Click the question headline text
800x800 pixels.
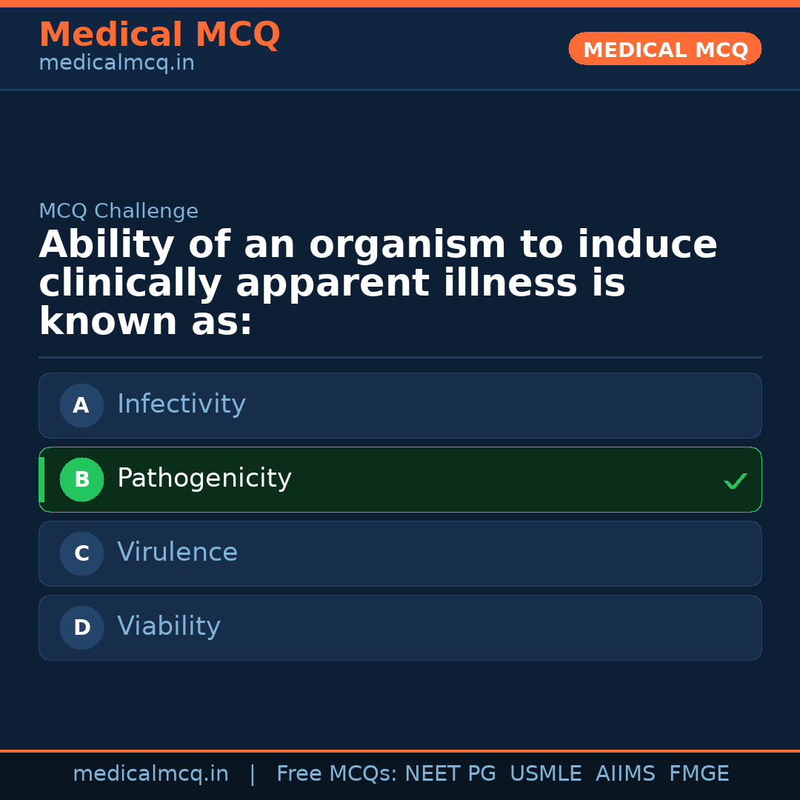378,284
